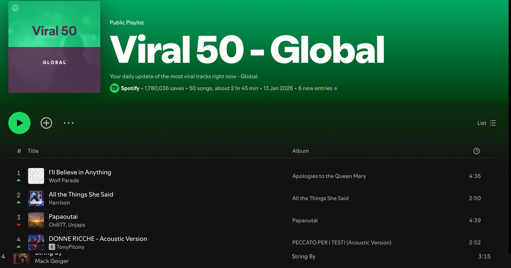Click the 3:15 duration in bottom row
Screen dimensions: 511x268
coord(485,257)
